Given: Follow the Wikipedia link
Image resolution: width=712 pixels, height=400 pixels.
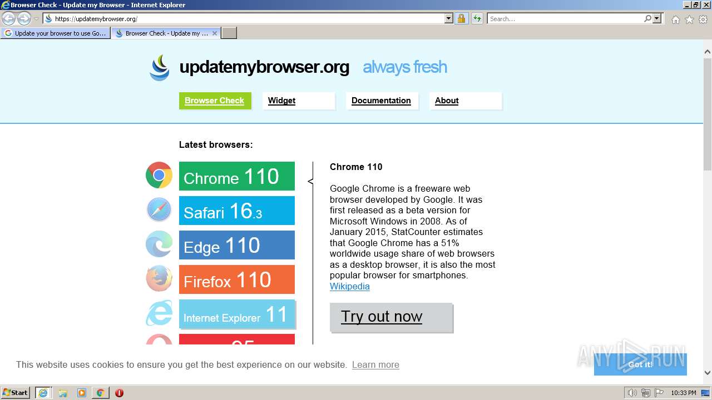Looking at the screenshot, I should pos(350,287).
